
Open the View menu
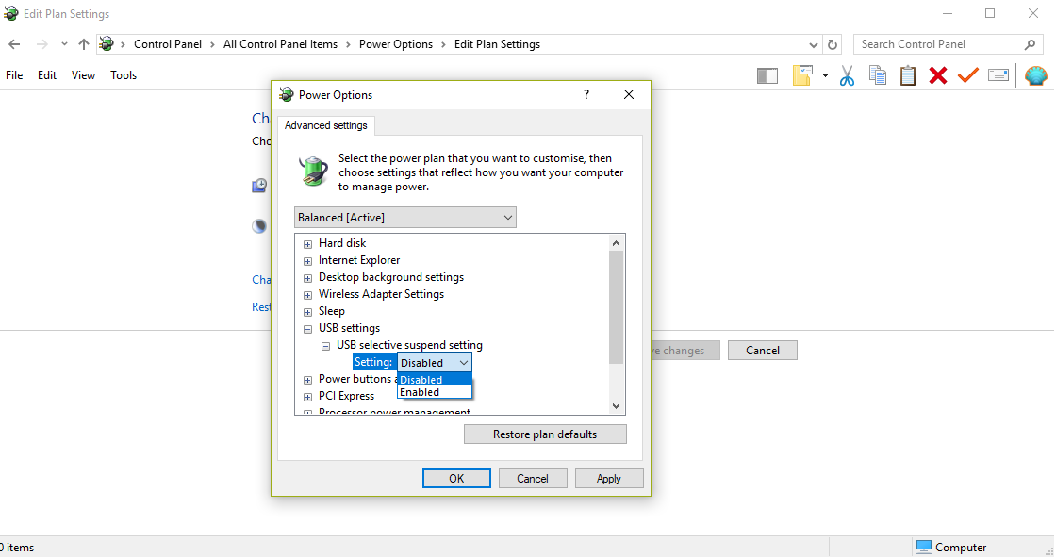point(83,75)
